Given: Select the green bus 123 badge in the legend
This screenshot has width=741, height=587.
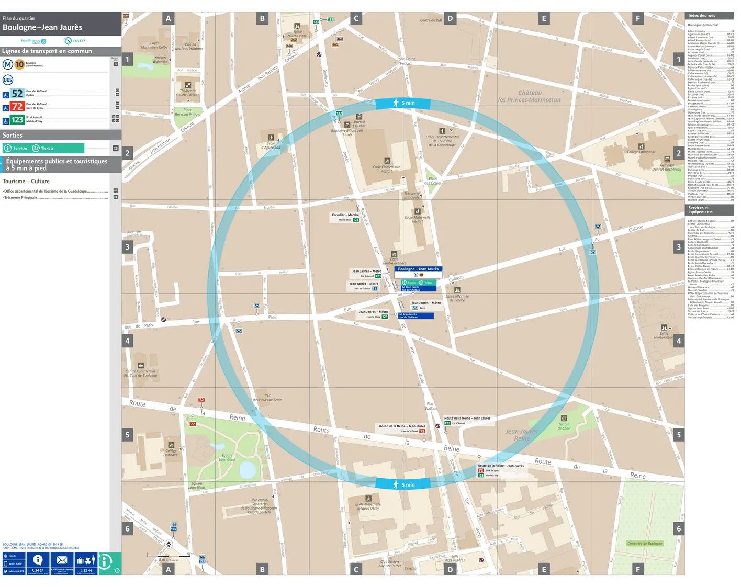Looking at the screenshot, I should coord(17,120).
